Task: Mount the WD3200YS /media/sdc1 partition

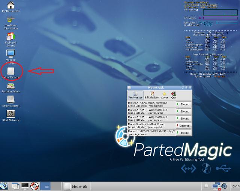Action: [x=184, y=118]
